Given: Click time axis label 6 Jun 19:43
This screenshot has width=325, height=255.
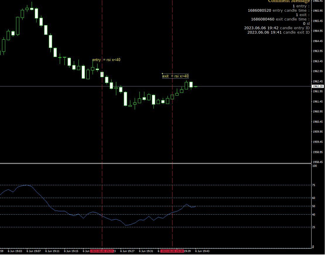Looking at the screenshot, I should 202,251.
